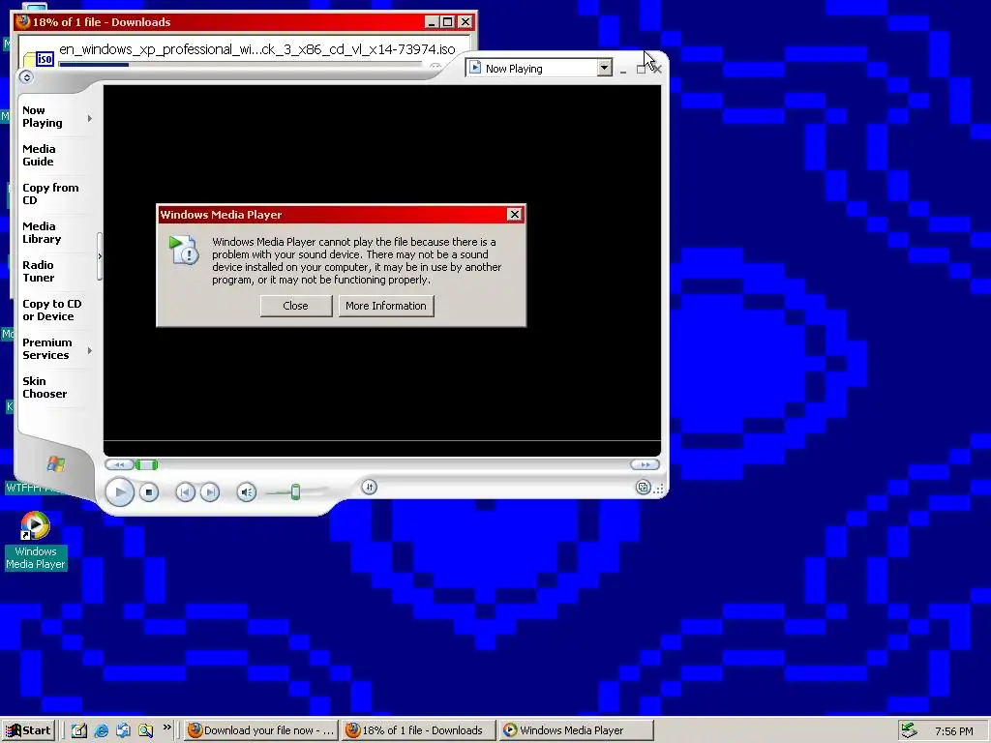Close the sound device error dialog
Screen dimensions: 991x743
296,306
